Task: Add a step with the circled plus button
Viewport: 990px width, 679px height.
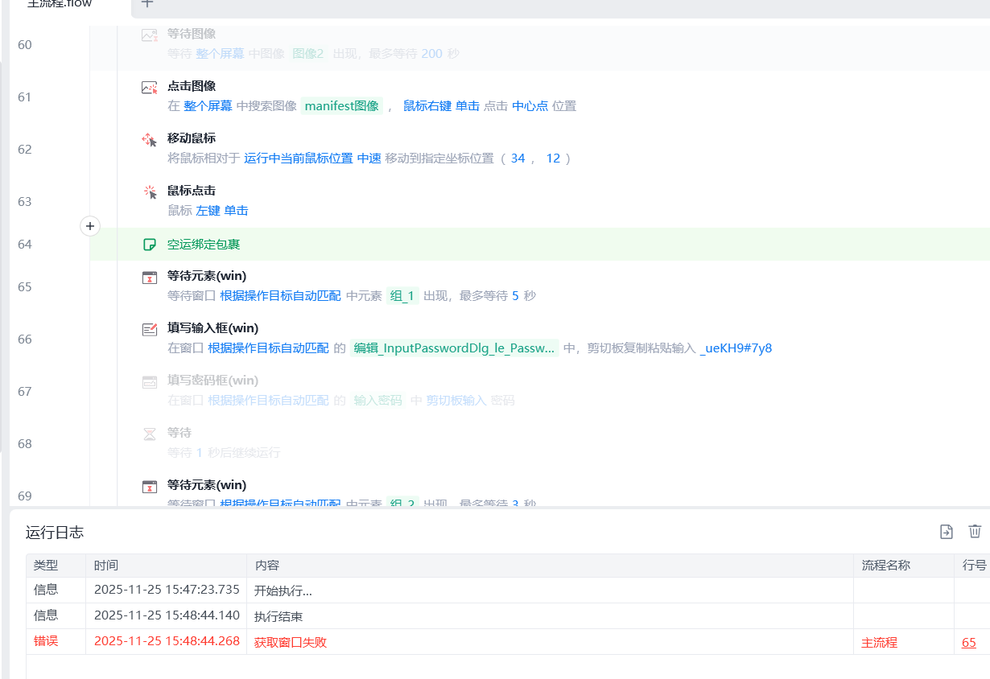Action: click(x=90, y=227)
